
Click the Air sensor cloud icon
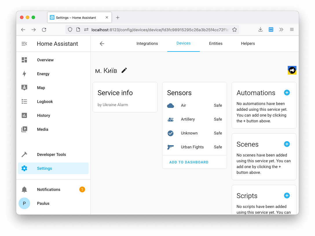[x=171, y=105]
